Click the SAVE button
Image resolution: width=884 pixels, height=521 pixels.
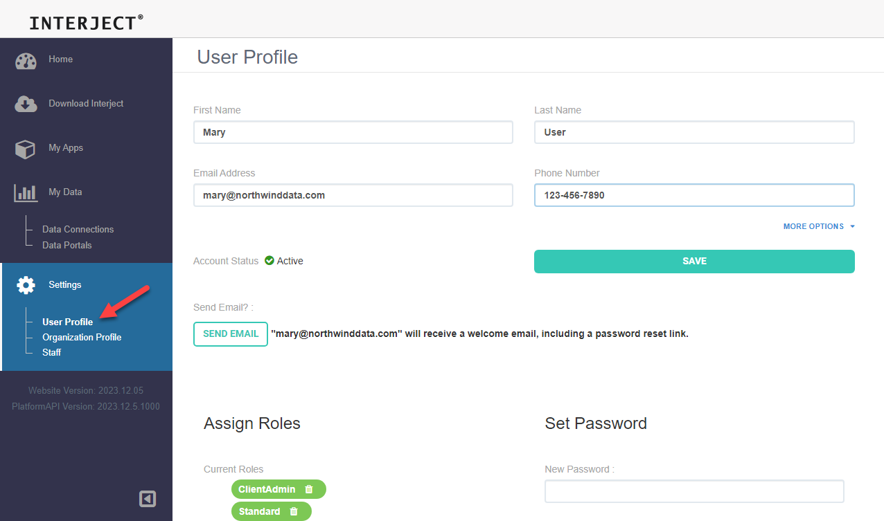tap(694, 262)
